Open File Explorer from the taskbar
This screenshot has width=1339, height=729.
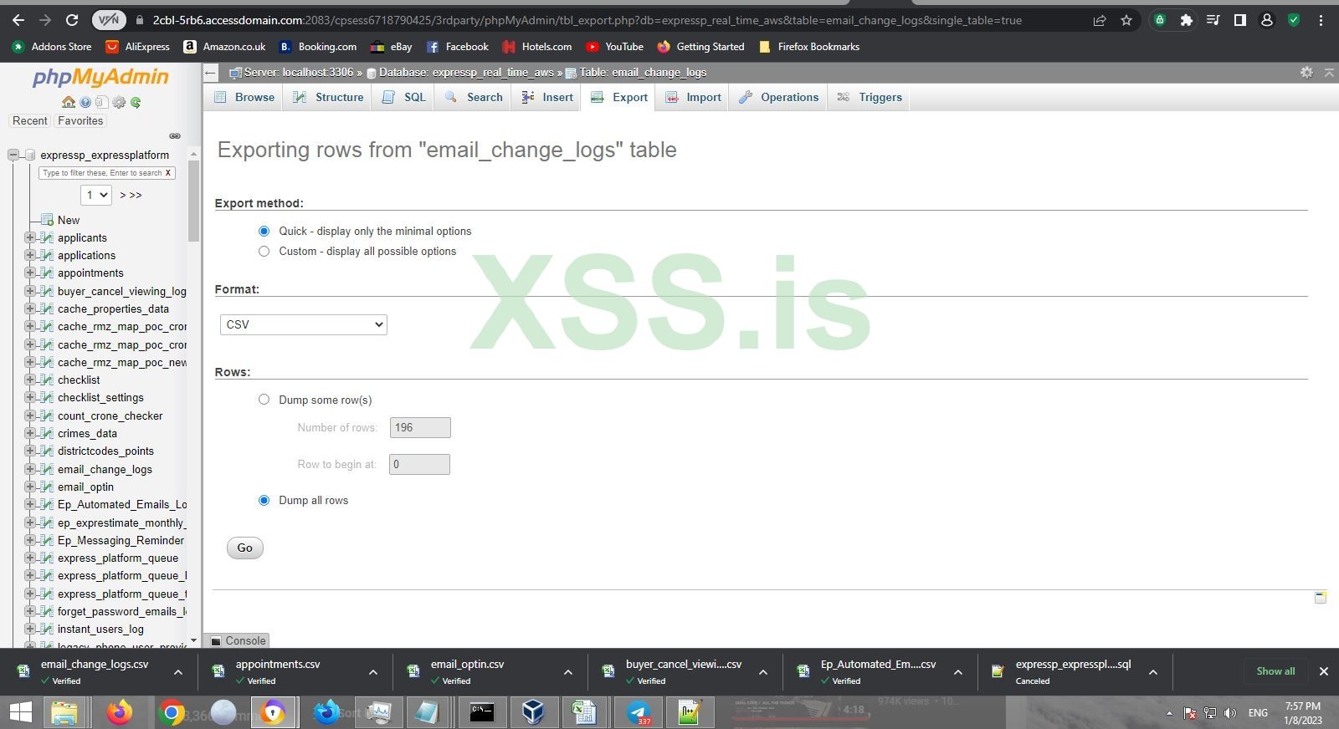click(x=64, y=712)
